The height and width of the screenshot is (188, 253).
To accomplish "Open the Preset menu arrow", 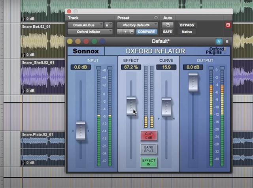I will coord(156,18).
